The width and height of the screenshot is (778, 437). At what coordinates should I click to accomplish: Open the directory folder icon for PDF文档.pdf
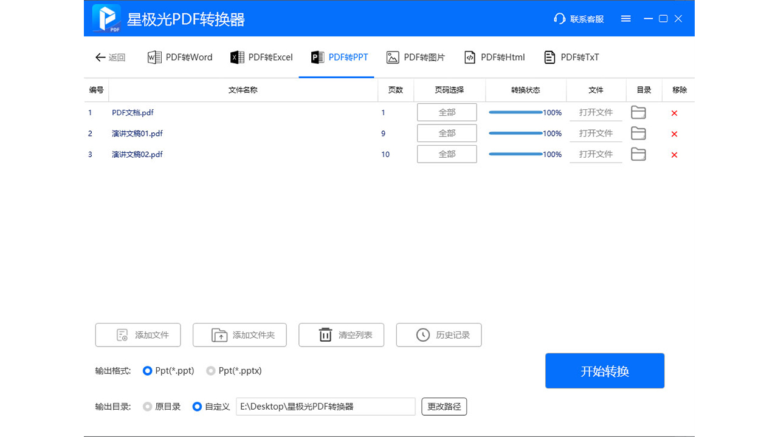[x=638, y=112]
